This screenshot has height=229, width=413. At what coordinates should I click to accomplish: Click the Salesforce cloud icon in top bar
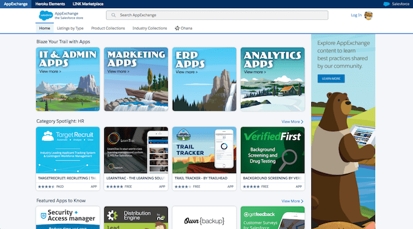(x=386, y=4)
